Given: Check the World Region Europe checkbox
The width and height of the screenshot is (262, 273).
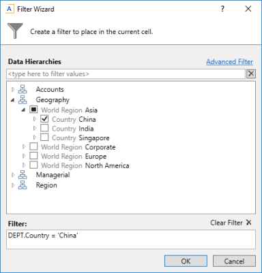Looking at the screenshot, I should [33, 156].
